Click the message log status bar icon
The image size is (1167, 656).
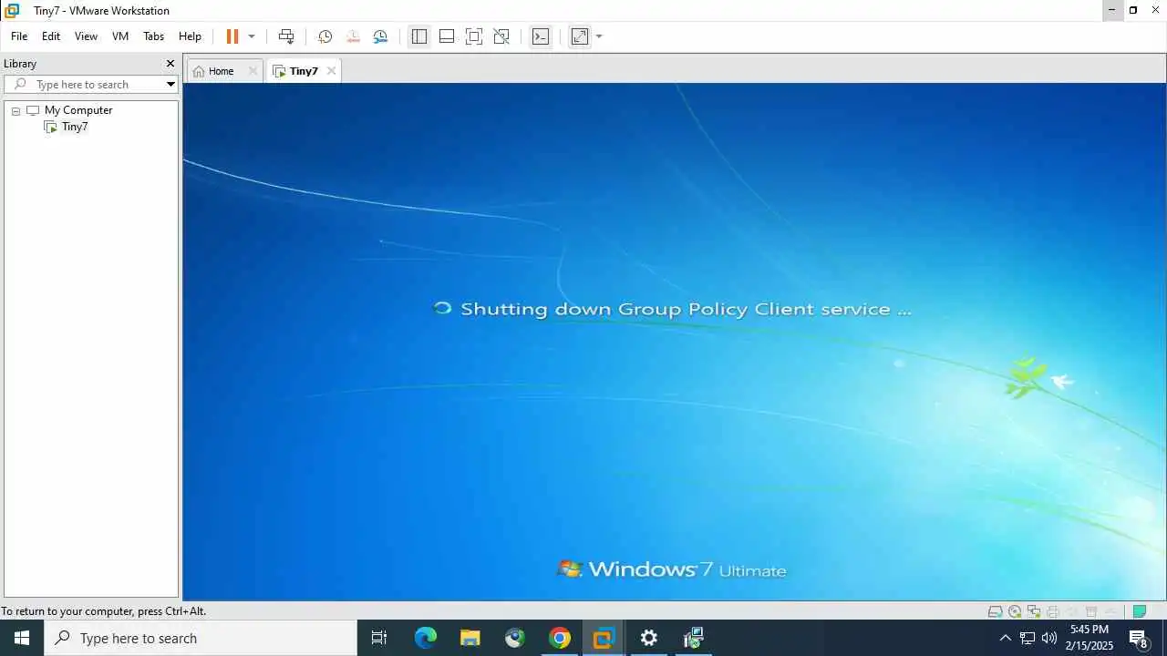click(x=1140, y=611)
